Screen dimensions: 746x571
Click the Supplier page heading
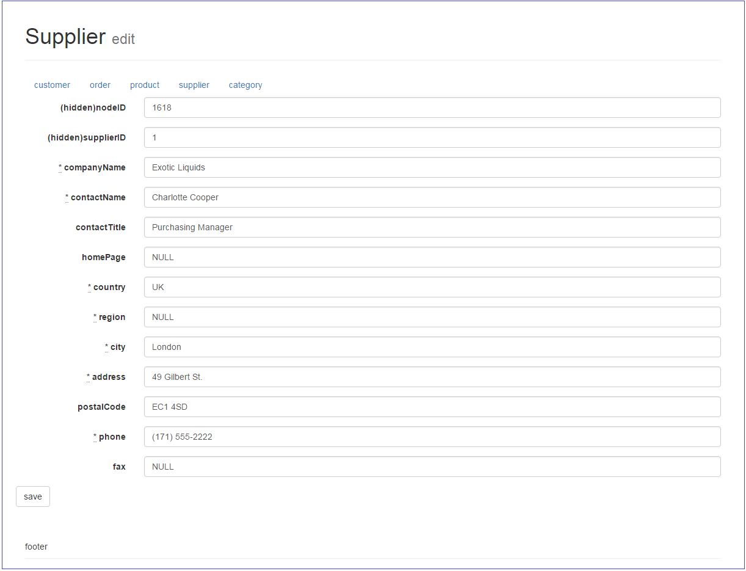coord(65,37)
